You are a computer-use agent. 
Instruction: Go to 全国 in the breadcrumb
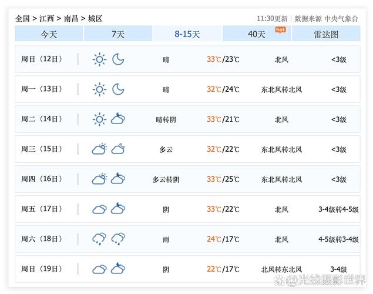coord(22,19)
